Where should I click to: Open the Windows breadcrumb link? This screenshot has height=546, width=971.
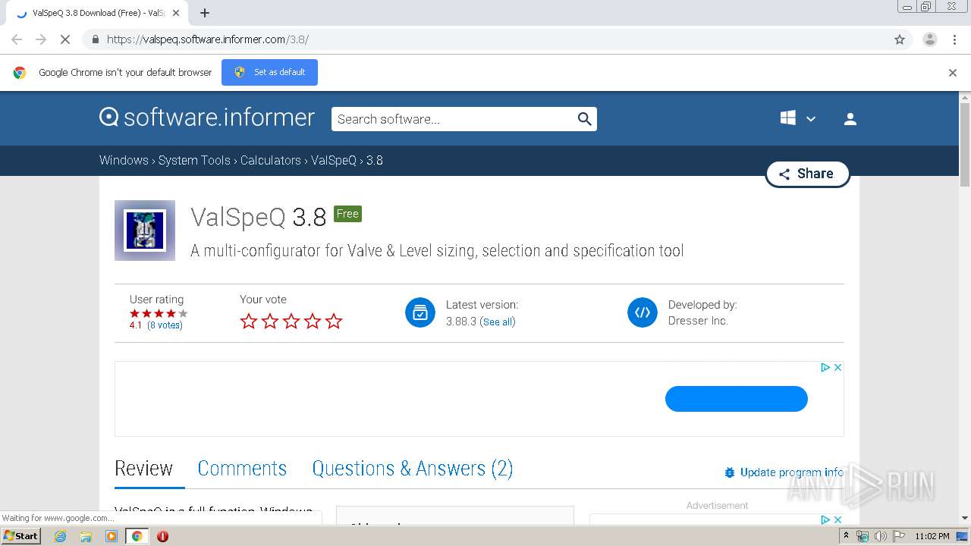click(124, 160)
